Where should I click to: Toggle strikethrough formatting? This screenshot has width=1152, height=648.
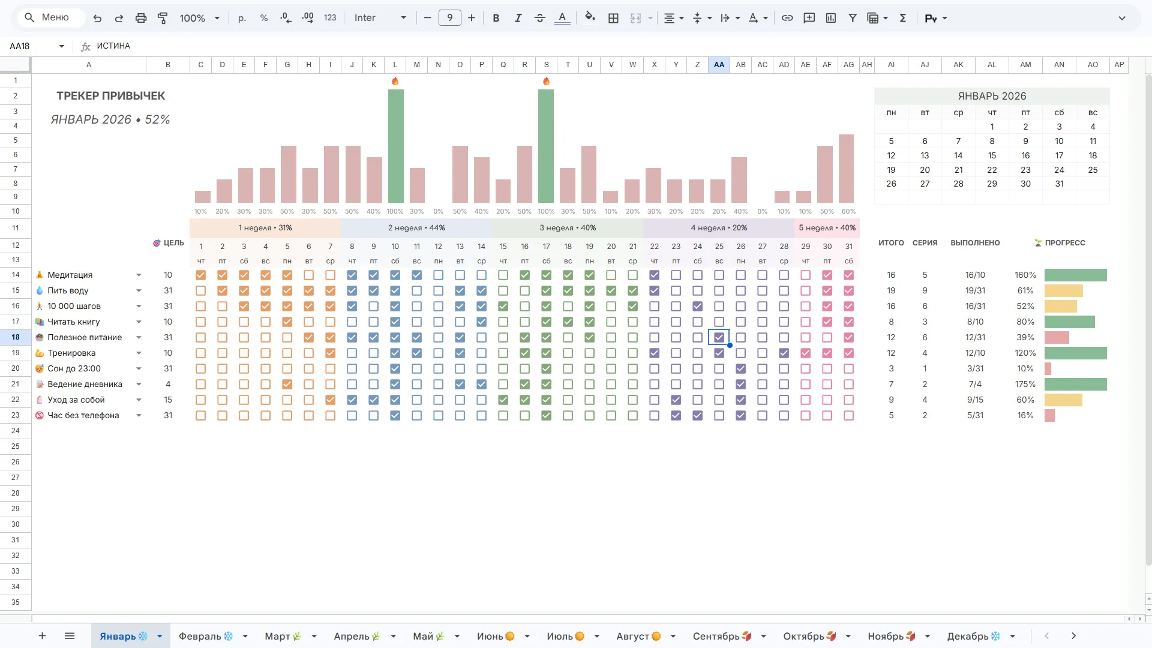[x=539, y=18]
